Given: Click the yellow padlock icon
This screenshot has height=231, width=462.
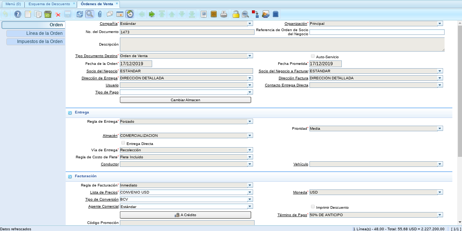Looking at the screenshot, I should tap(236, 14).
